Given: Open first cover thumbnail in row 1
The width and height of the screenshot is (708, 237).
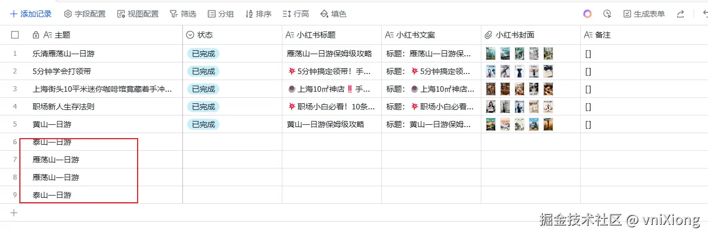Looking at the screenshot, I should [x=490, y=54].
